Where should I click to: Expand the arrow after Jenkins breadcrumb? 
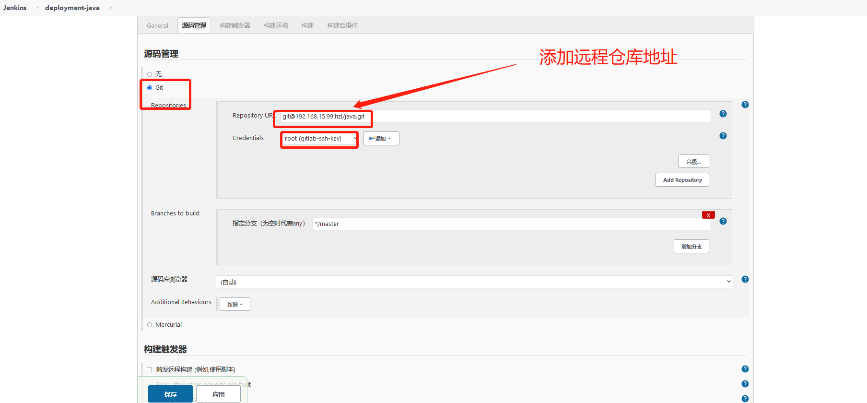coord(37,8)
